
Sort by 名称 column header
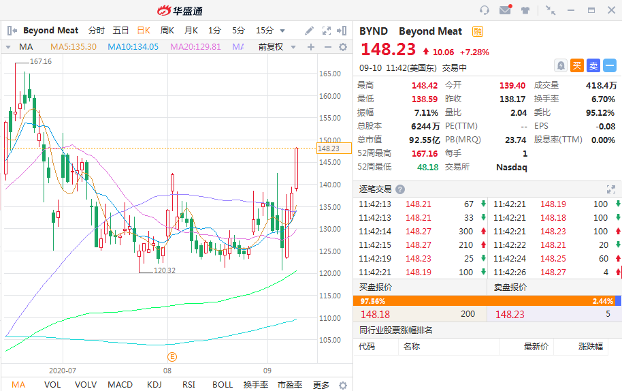pos(412,347)
